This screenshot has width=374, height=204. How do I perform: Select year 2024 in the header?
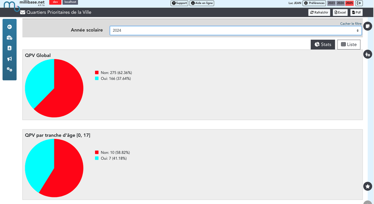coord(340,3)
